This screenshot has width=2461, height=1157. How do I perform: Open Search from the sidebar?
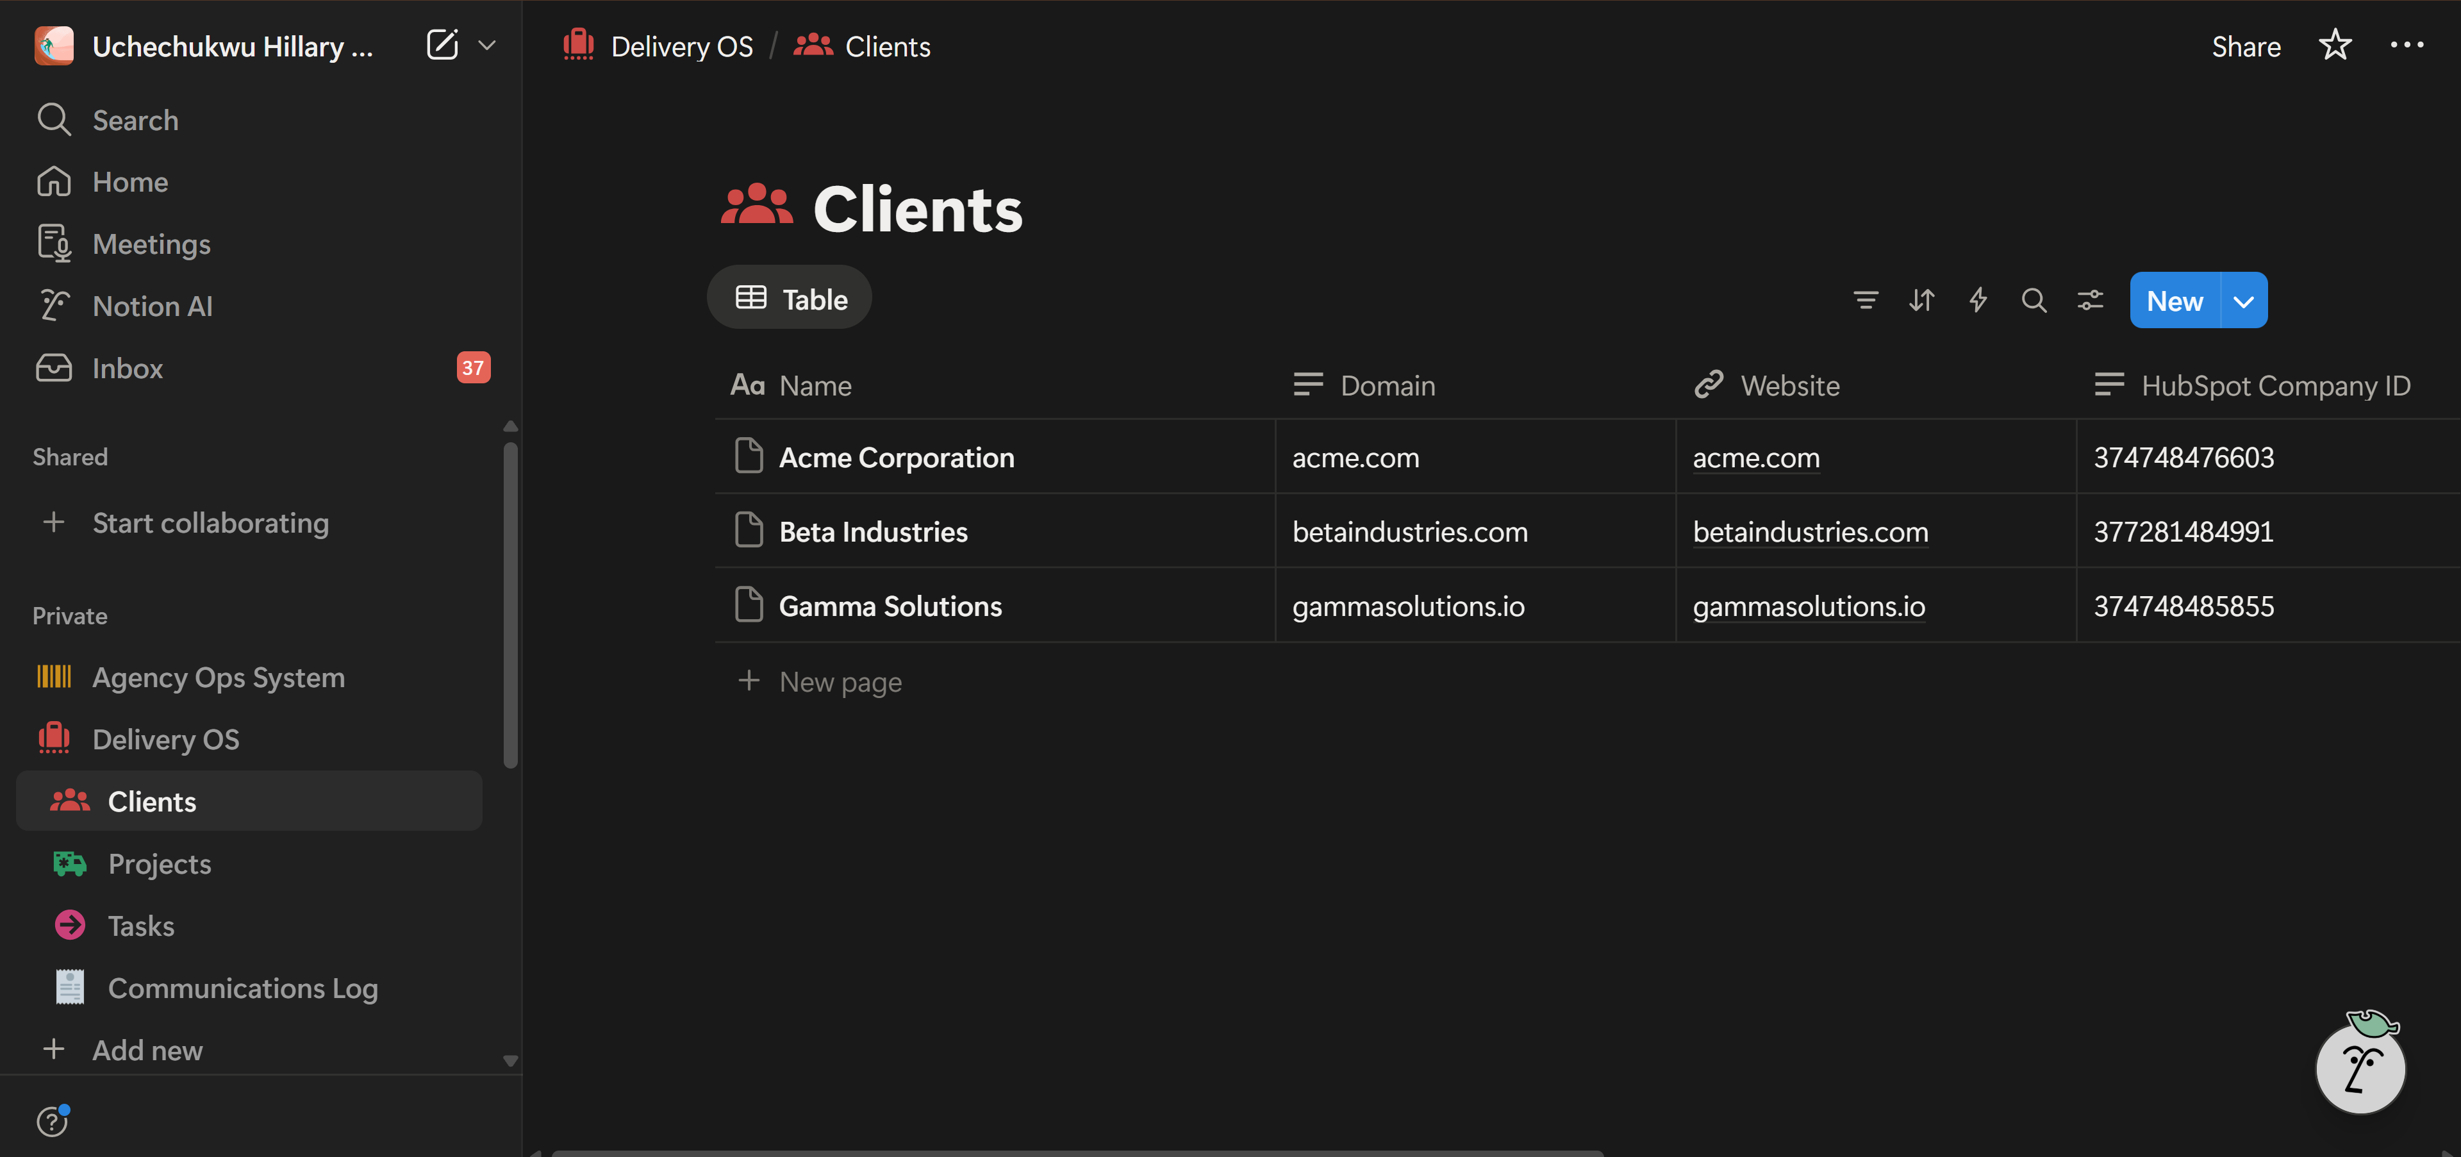[135, 119]
